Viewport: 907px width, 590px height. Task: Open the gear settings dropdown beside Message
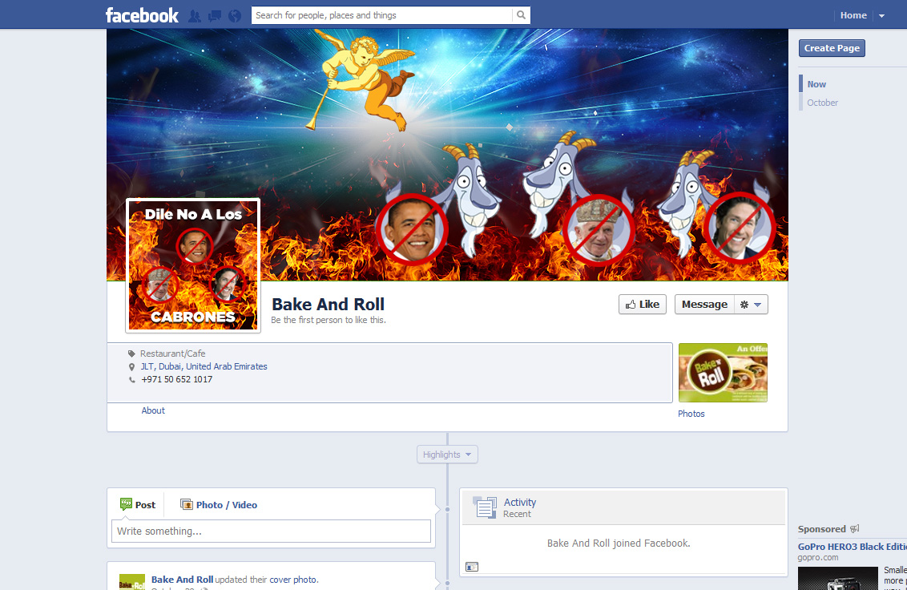[x=751, y=304]
